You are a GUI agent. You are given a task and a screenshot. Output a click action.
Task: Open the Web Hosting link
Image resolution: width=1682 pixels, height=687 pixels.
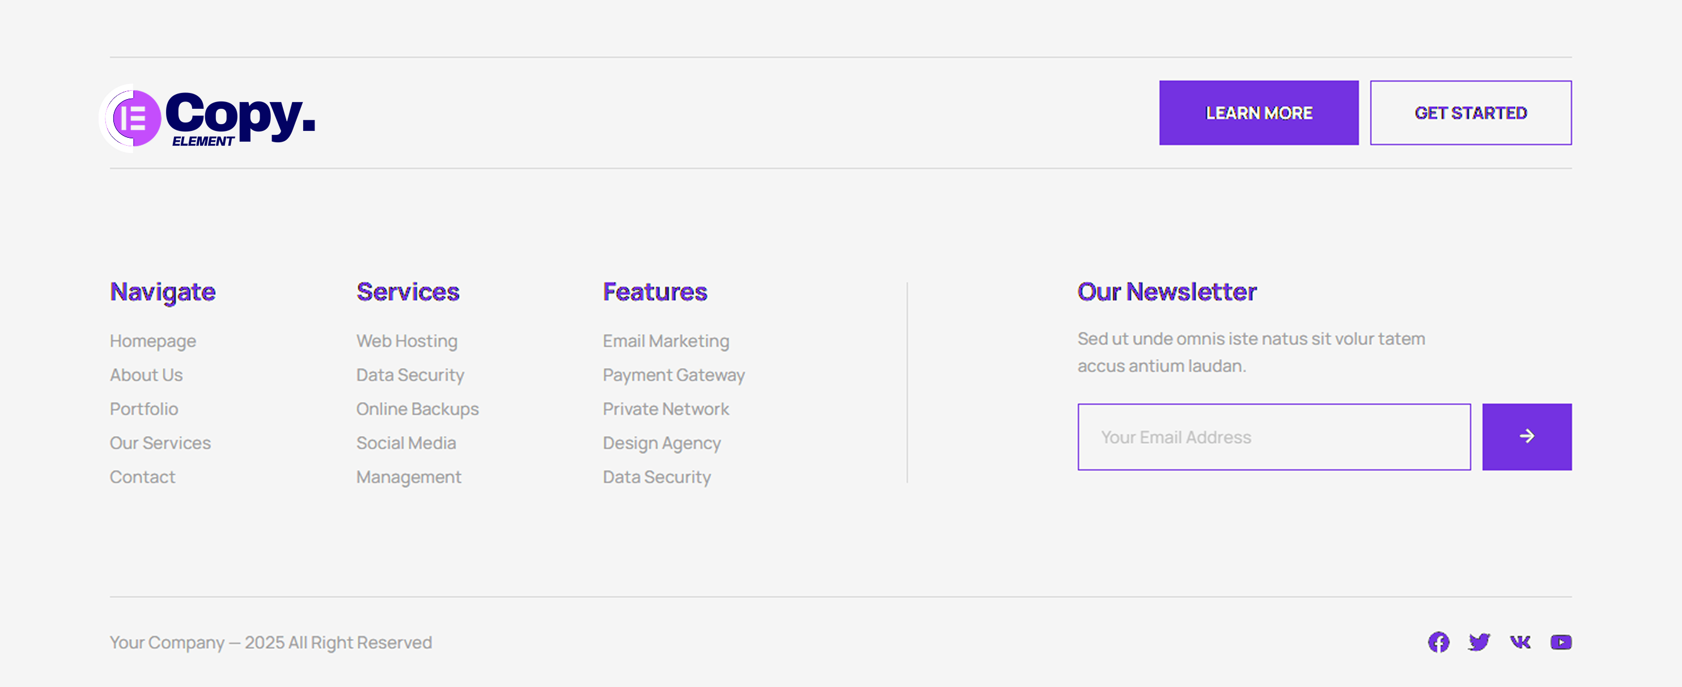pyautogui.click(x=407, y=341)
